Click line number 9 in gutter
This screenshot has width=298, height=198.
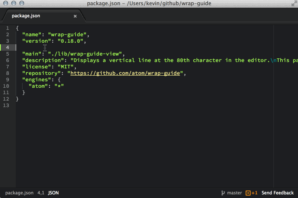pos(8,80)
